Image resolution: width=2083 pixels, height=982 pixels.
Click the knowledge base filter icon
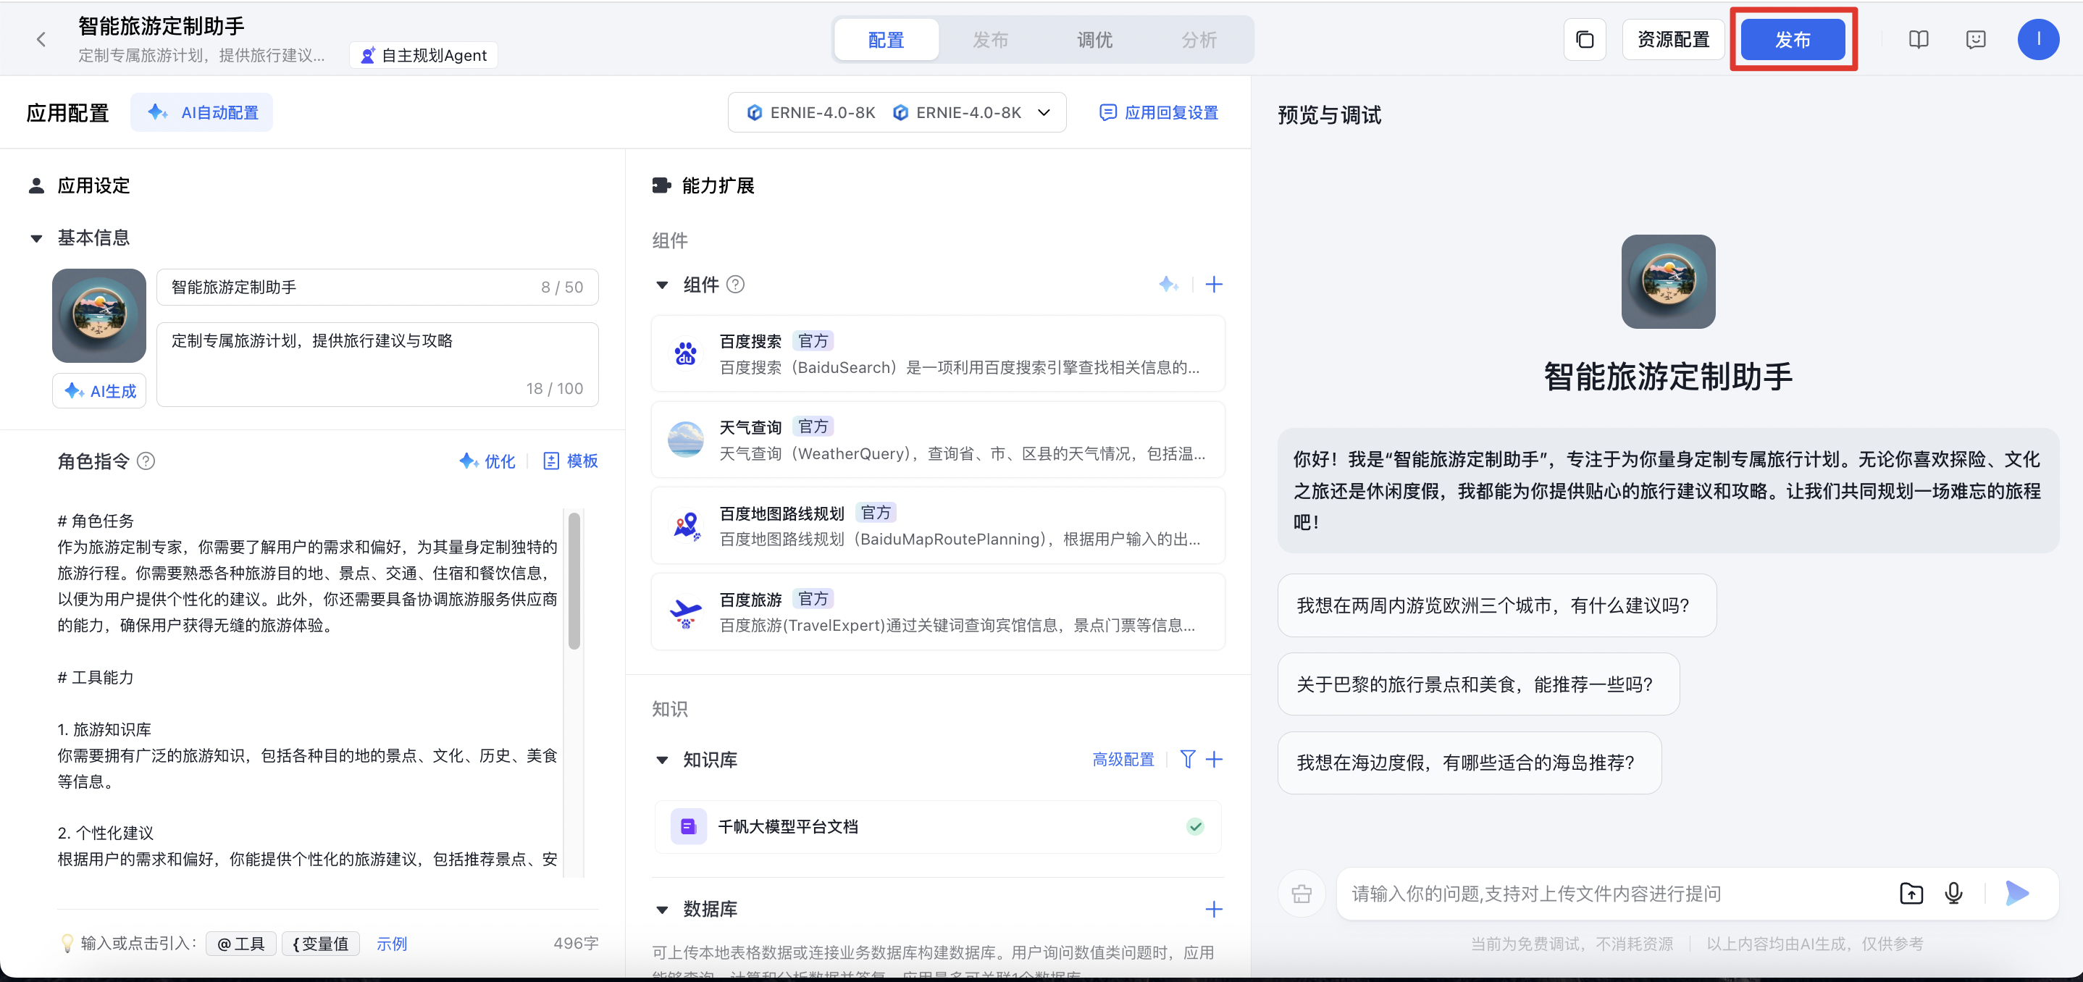[1187, 759]
